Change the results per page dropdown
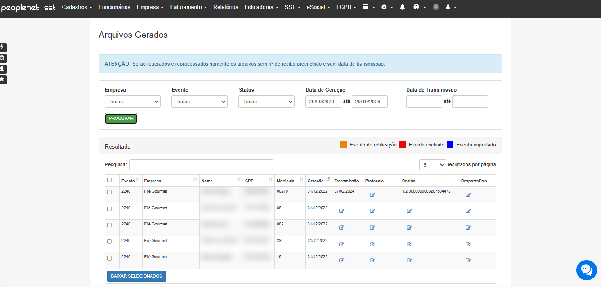This screenshot has height=287, width=601. [433, 165]
